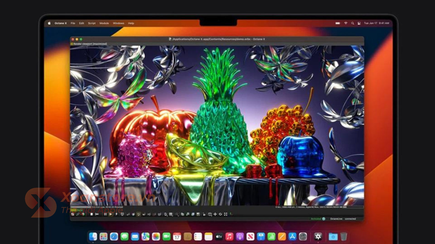The width and height of the screenshot is (435, 244).
Task: Click the Wi-Fi icon in menu bar
Action: pos(346,23)
